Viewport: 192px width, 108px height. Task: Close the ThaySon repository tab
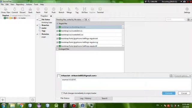pos(51,16)
